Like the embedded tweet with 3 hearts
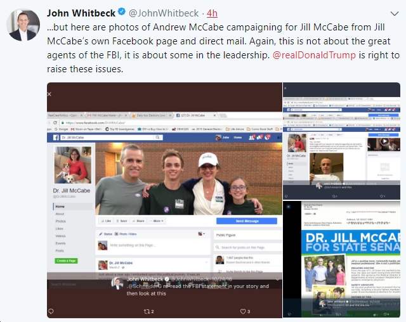This screenshot has width=406, height=322. pos(245,311)
